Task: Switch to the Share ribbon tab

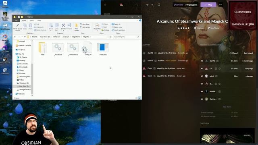Action: (31, 21)
